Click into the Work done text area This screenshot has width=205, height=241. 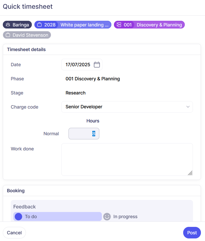tap(127, 159)
